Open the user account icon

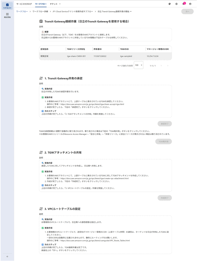[190, 4]
